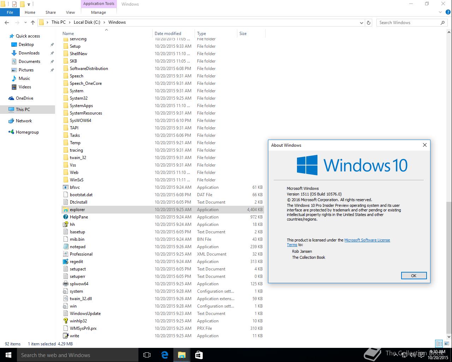Click the explorer application icon
Image resolution: width=452 pixels, height=362 pixels.
point(65,210)
